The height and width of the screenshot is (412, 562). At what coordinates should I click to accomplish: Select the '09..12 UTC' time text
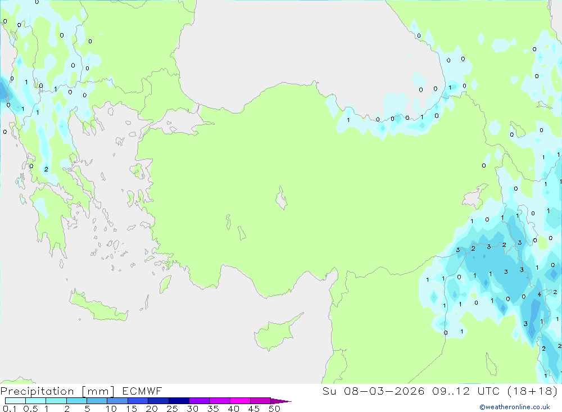466,391
